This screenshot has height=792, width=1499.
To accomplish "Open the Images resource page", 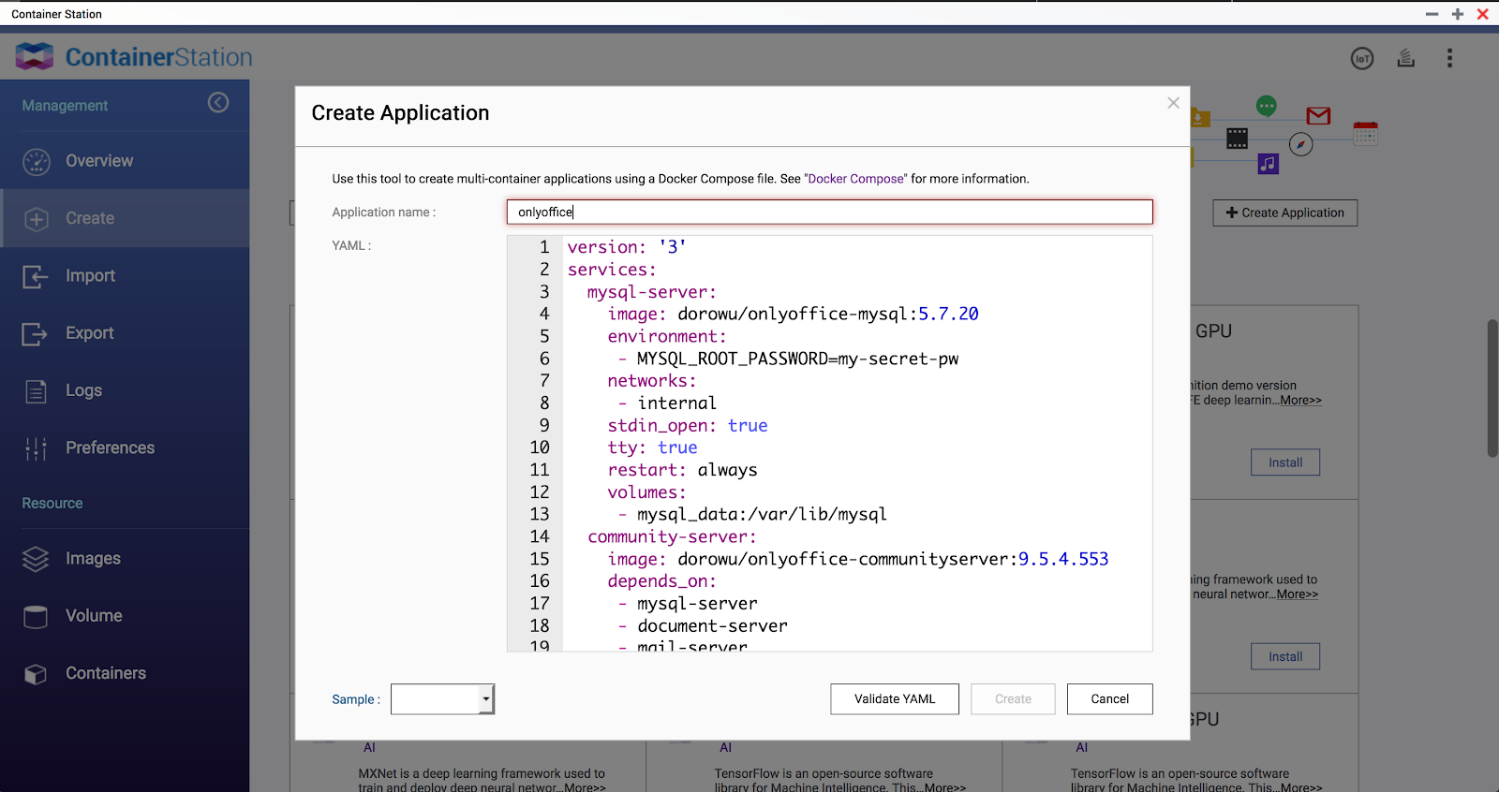I will pos(125,559).
